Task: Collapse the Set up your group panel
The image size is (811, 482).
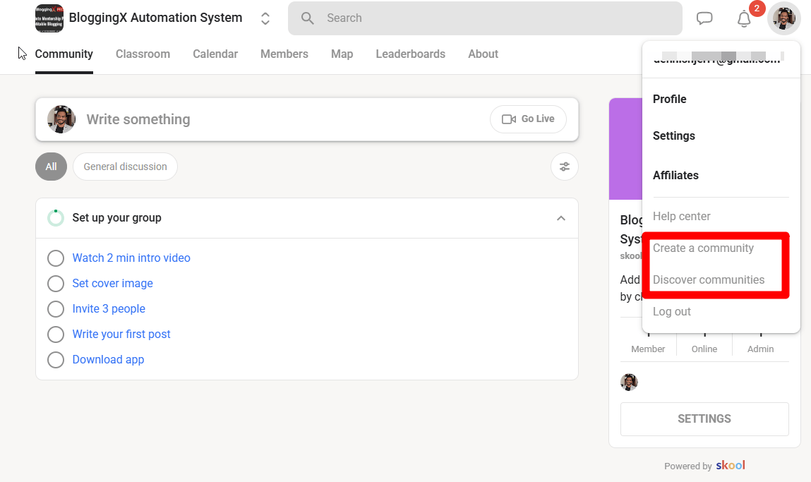Action: click(x=561, y=218)
